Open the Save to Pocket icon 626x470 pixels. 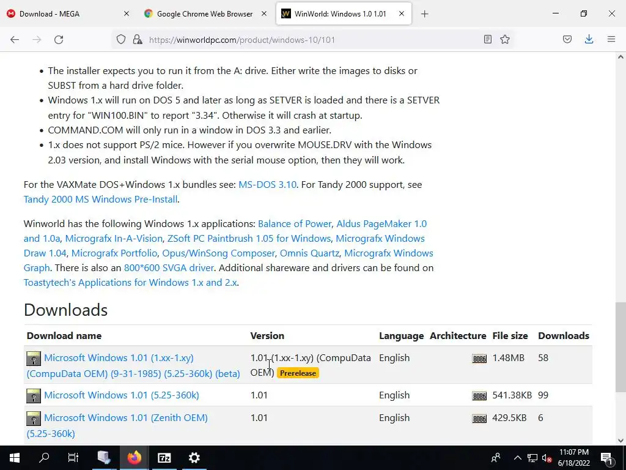point(567,39)
